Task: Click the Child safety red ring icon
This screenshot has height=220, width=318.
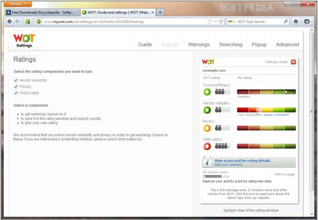Action: 207,146
